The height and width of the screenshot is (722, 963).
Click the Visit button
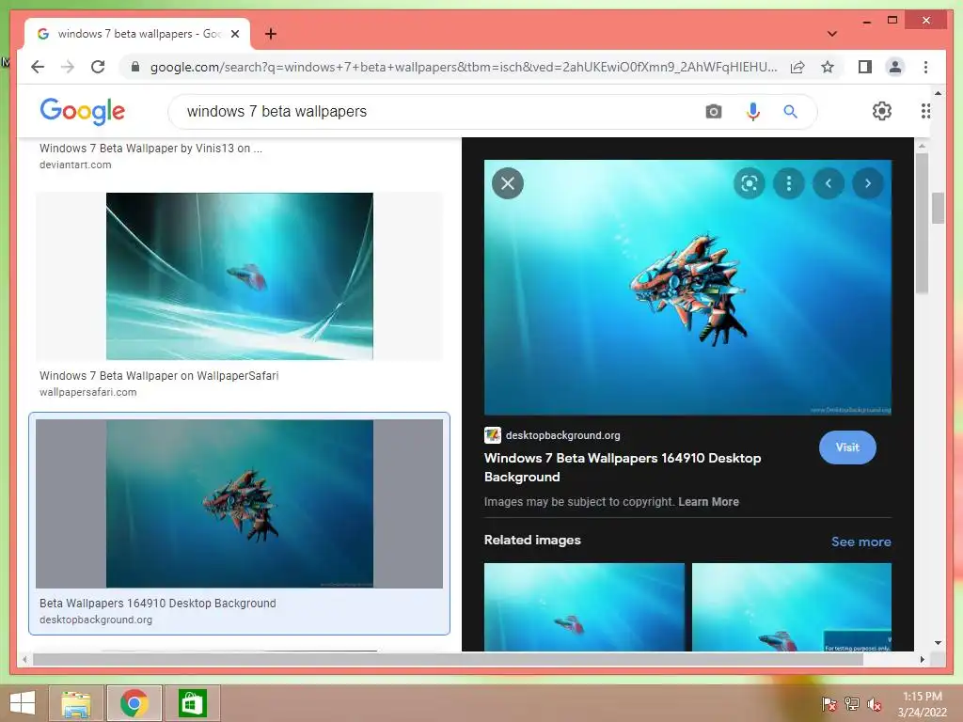click(847, 447)
